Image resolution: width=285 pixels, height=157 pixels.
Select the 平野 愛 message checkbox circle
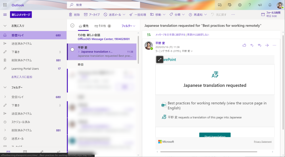click(x=72, y=49)
